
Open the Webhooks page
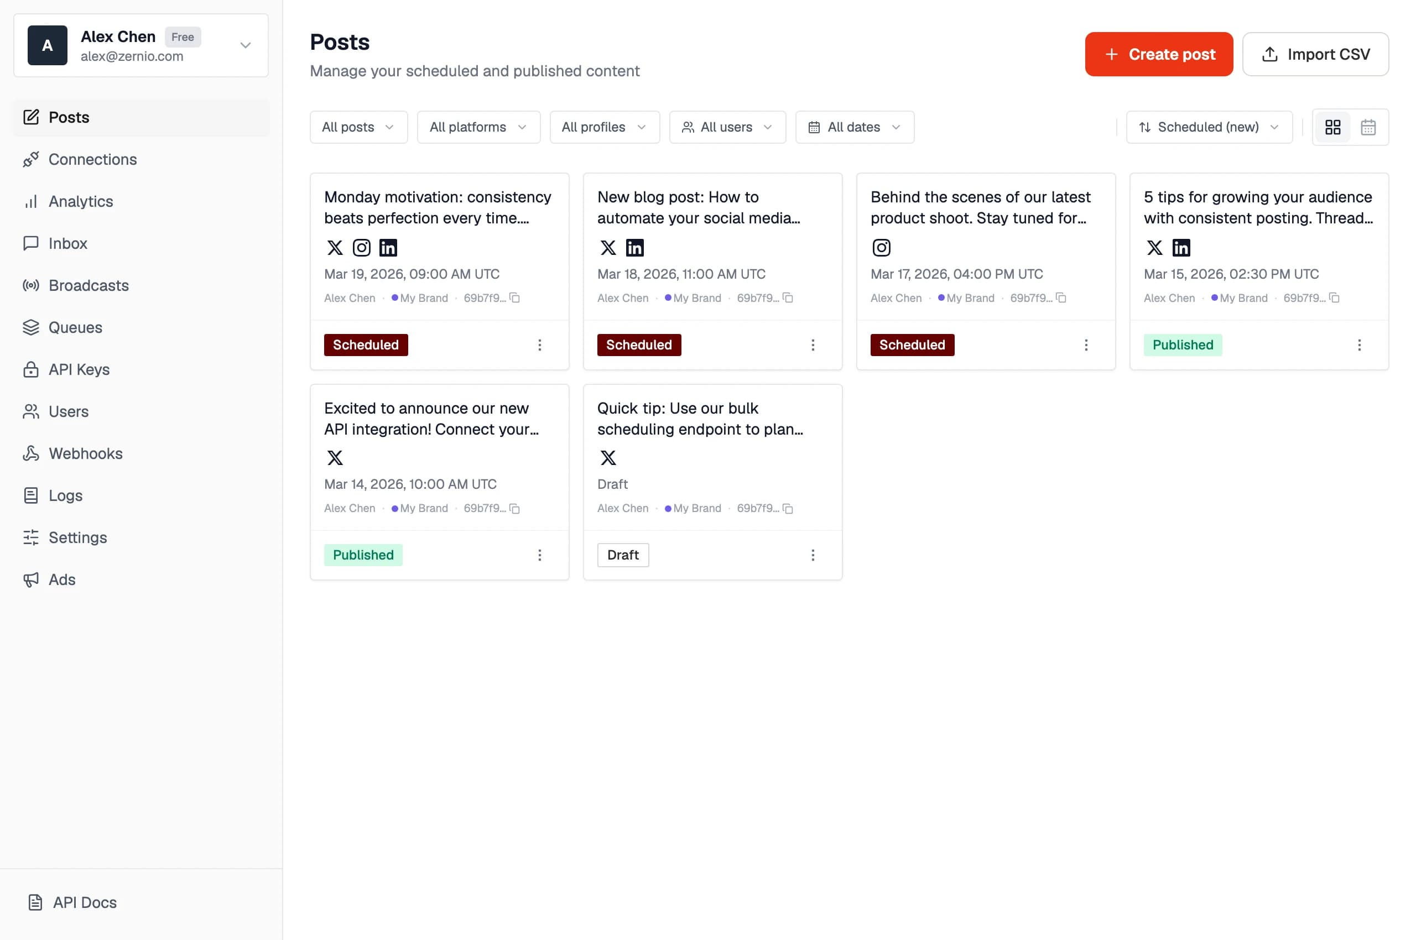tap(86, 453)
